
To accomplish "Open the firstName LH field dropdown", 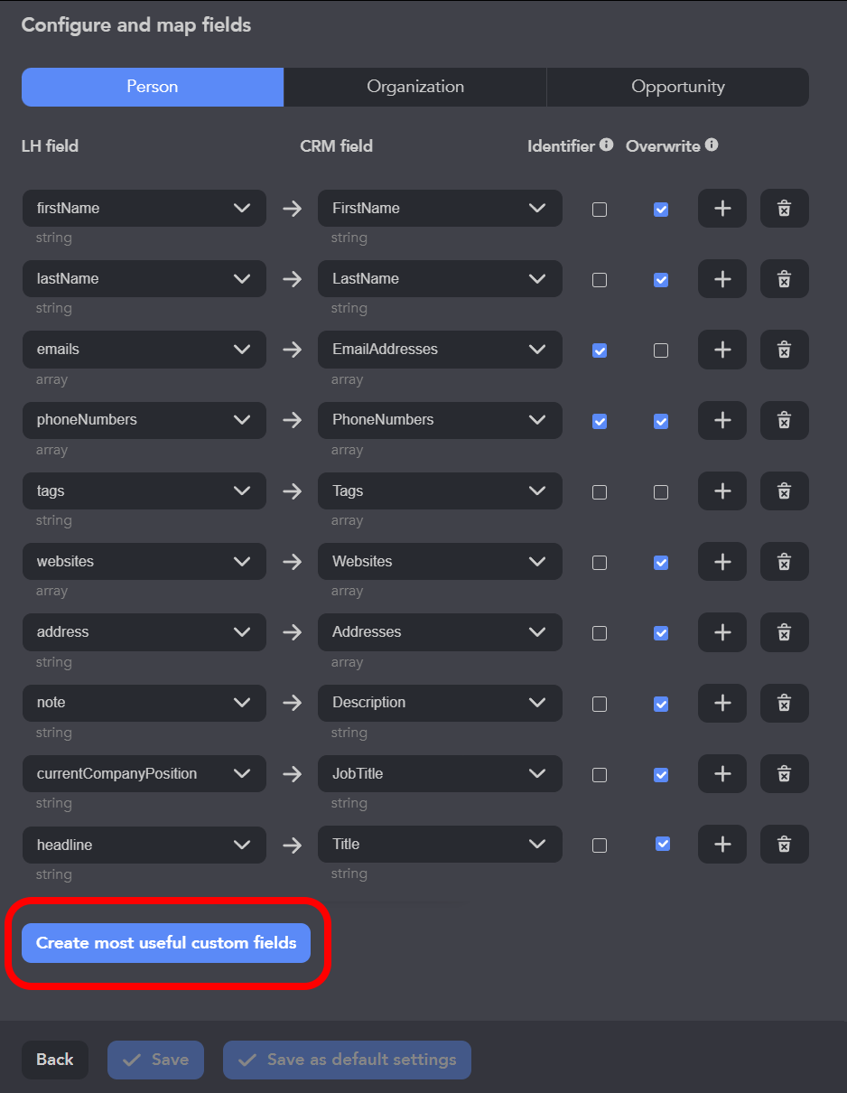I will click(144, 209).
